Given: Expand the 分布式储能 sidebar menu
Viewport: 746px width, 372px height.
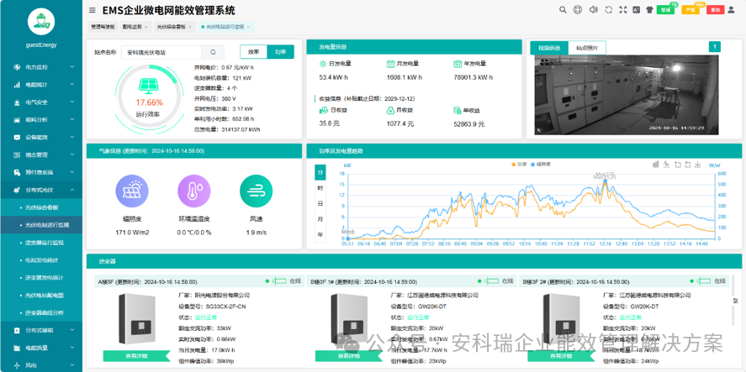Looking at the screenshot, I should (x=41, y=330).
